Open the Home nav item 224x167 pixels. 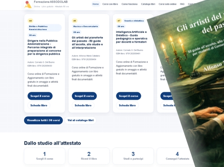coord(96,4)
